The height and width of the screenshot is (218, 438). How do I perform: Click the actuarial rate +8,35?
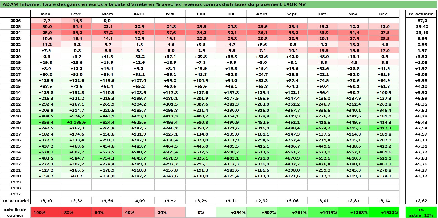pos(421,104)
